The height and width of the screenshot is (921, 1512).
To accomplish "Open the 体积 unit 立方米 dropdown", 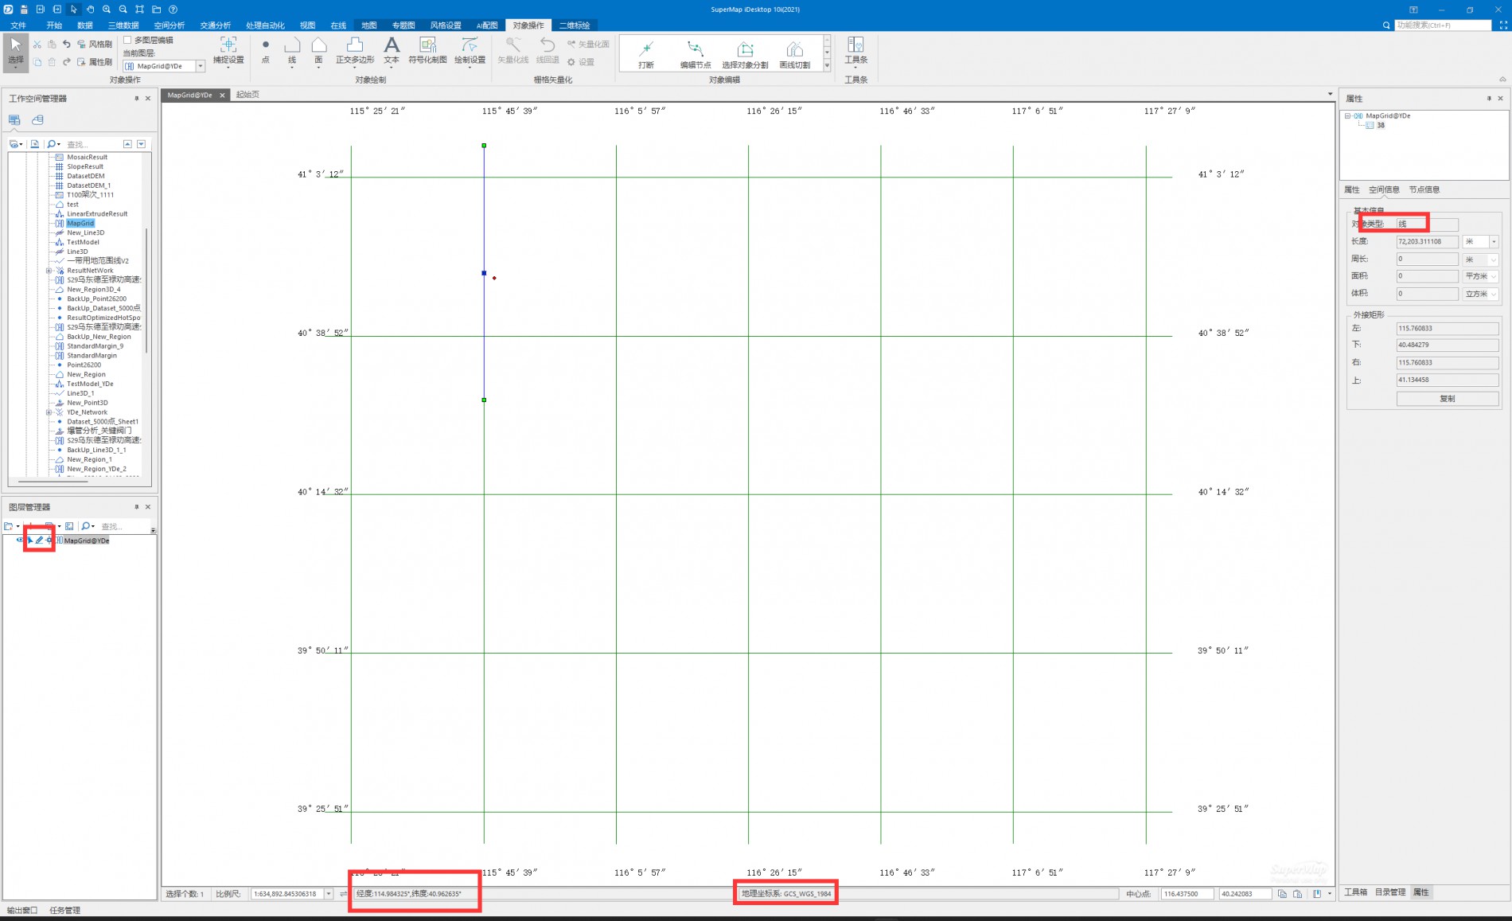I will coord(1494,294).
